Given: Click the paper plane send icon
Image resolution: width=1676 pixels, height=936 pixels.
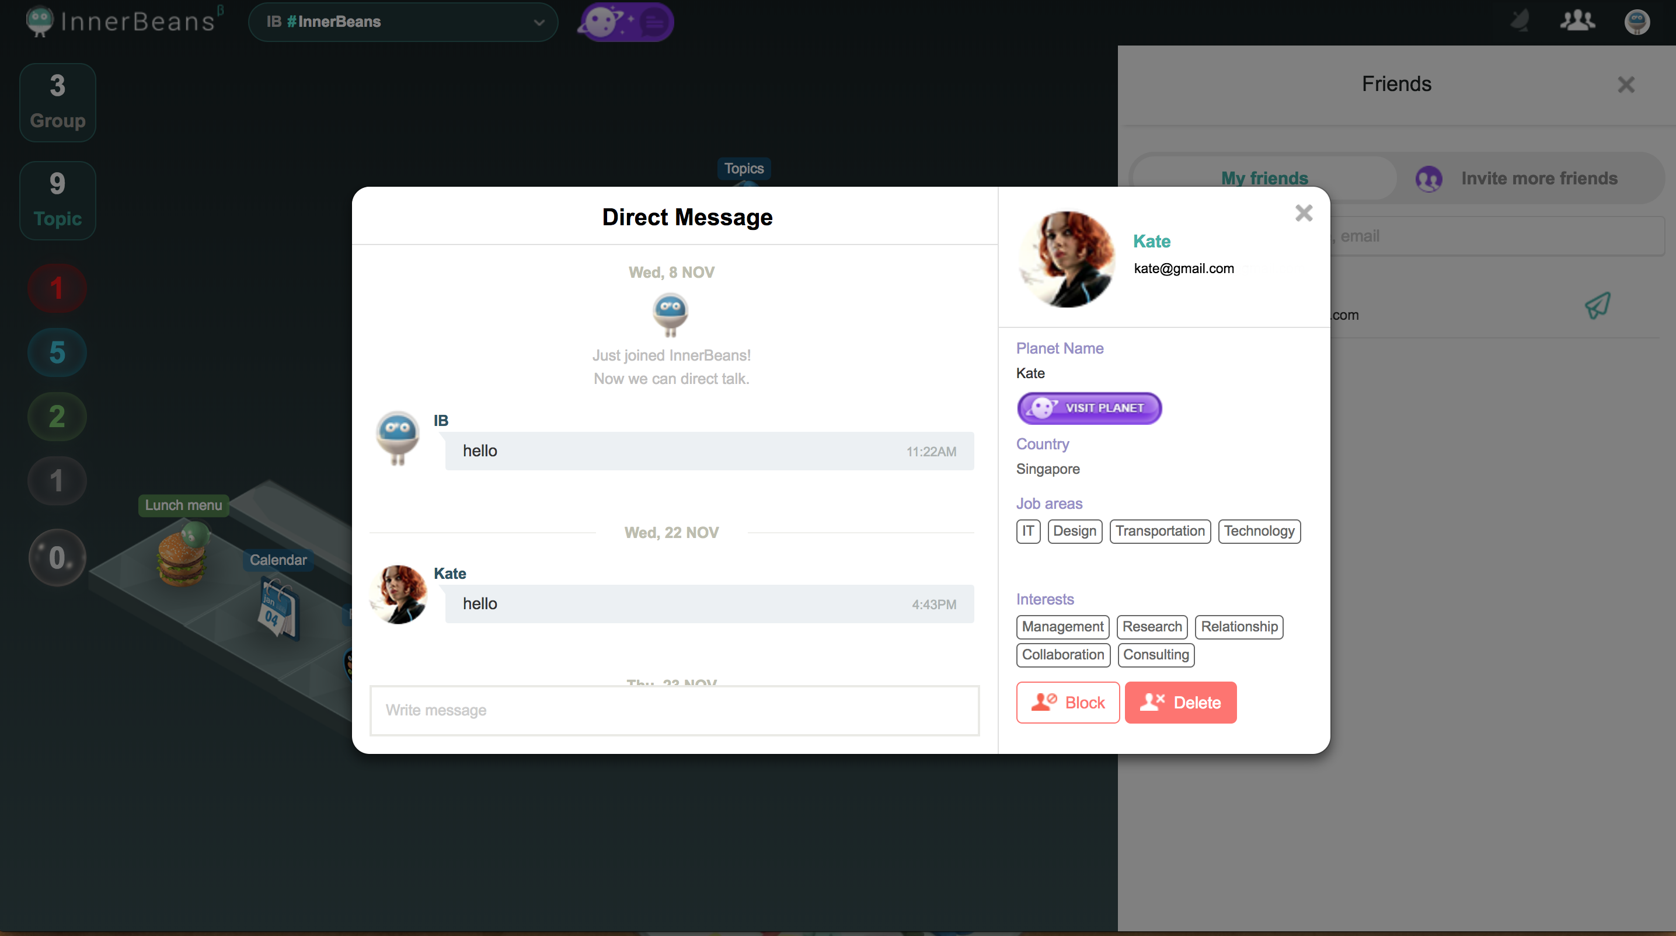Looking at the screenshot, I should [x=1597, y=305].
